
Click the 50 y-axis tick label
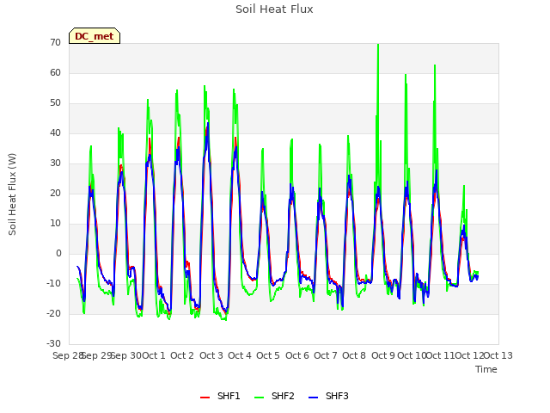(x=55, y=103)
